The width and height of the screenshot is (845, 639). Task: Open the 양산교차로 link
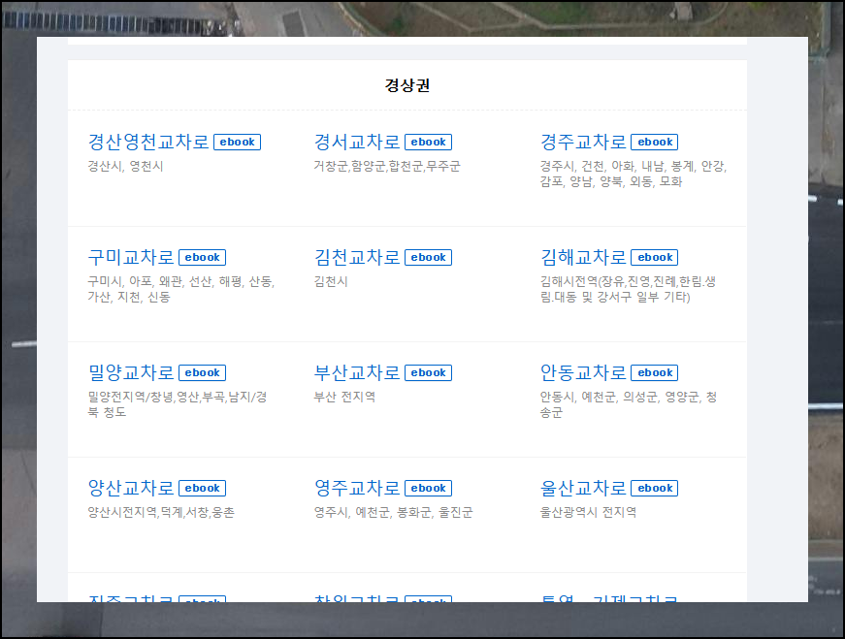131,488
